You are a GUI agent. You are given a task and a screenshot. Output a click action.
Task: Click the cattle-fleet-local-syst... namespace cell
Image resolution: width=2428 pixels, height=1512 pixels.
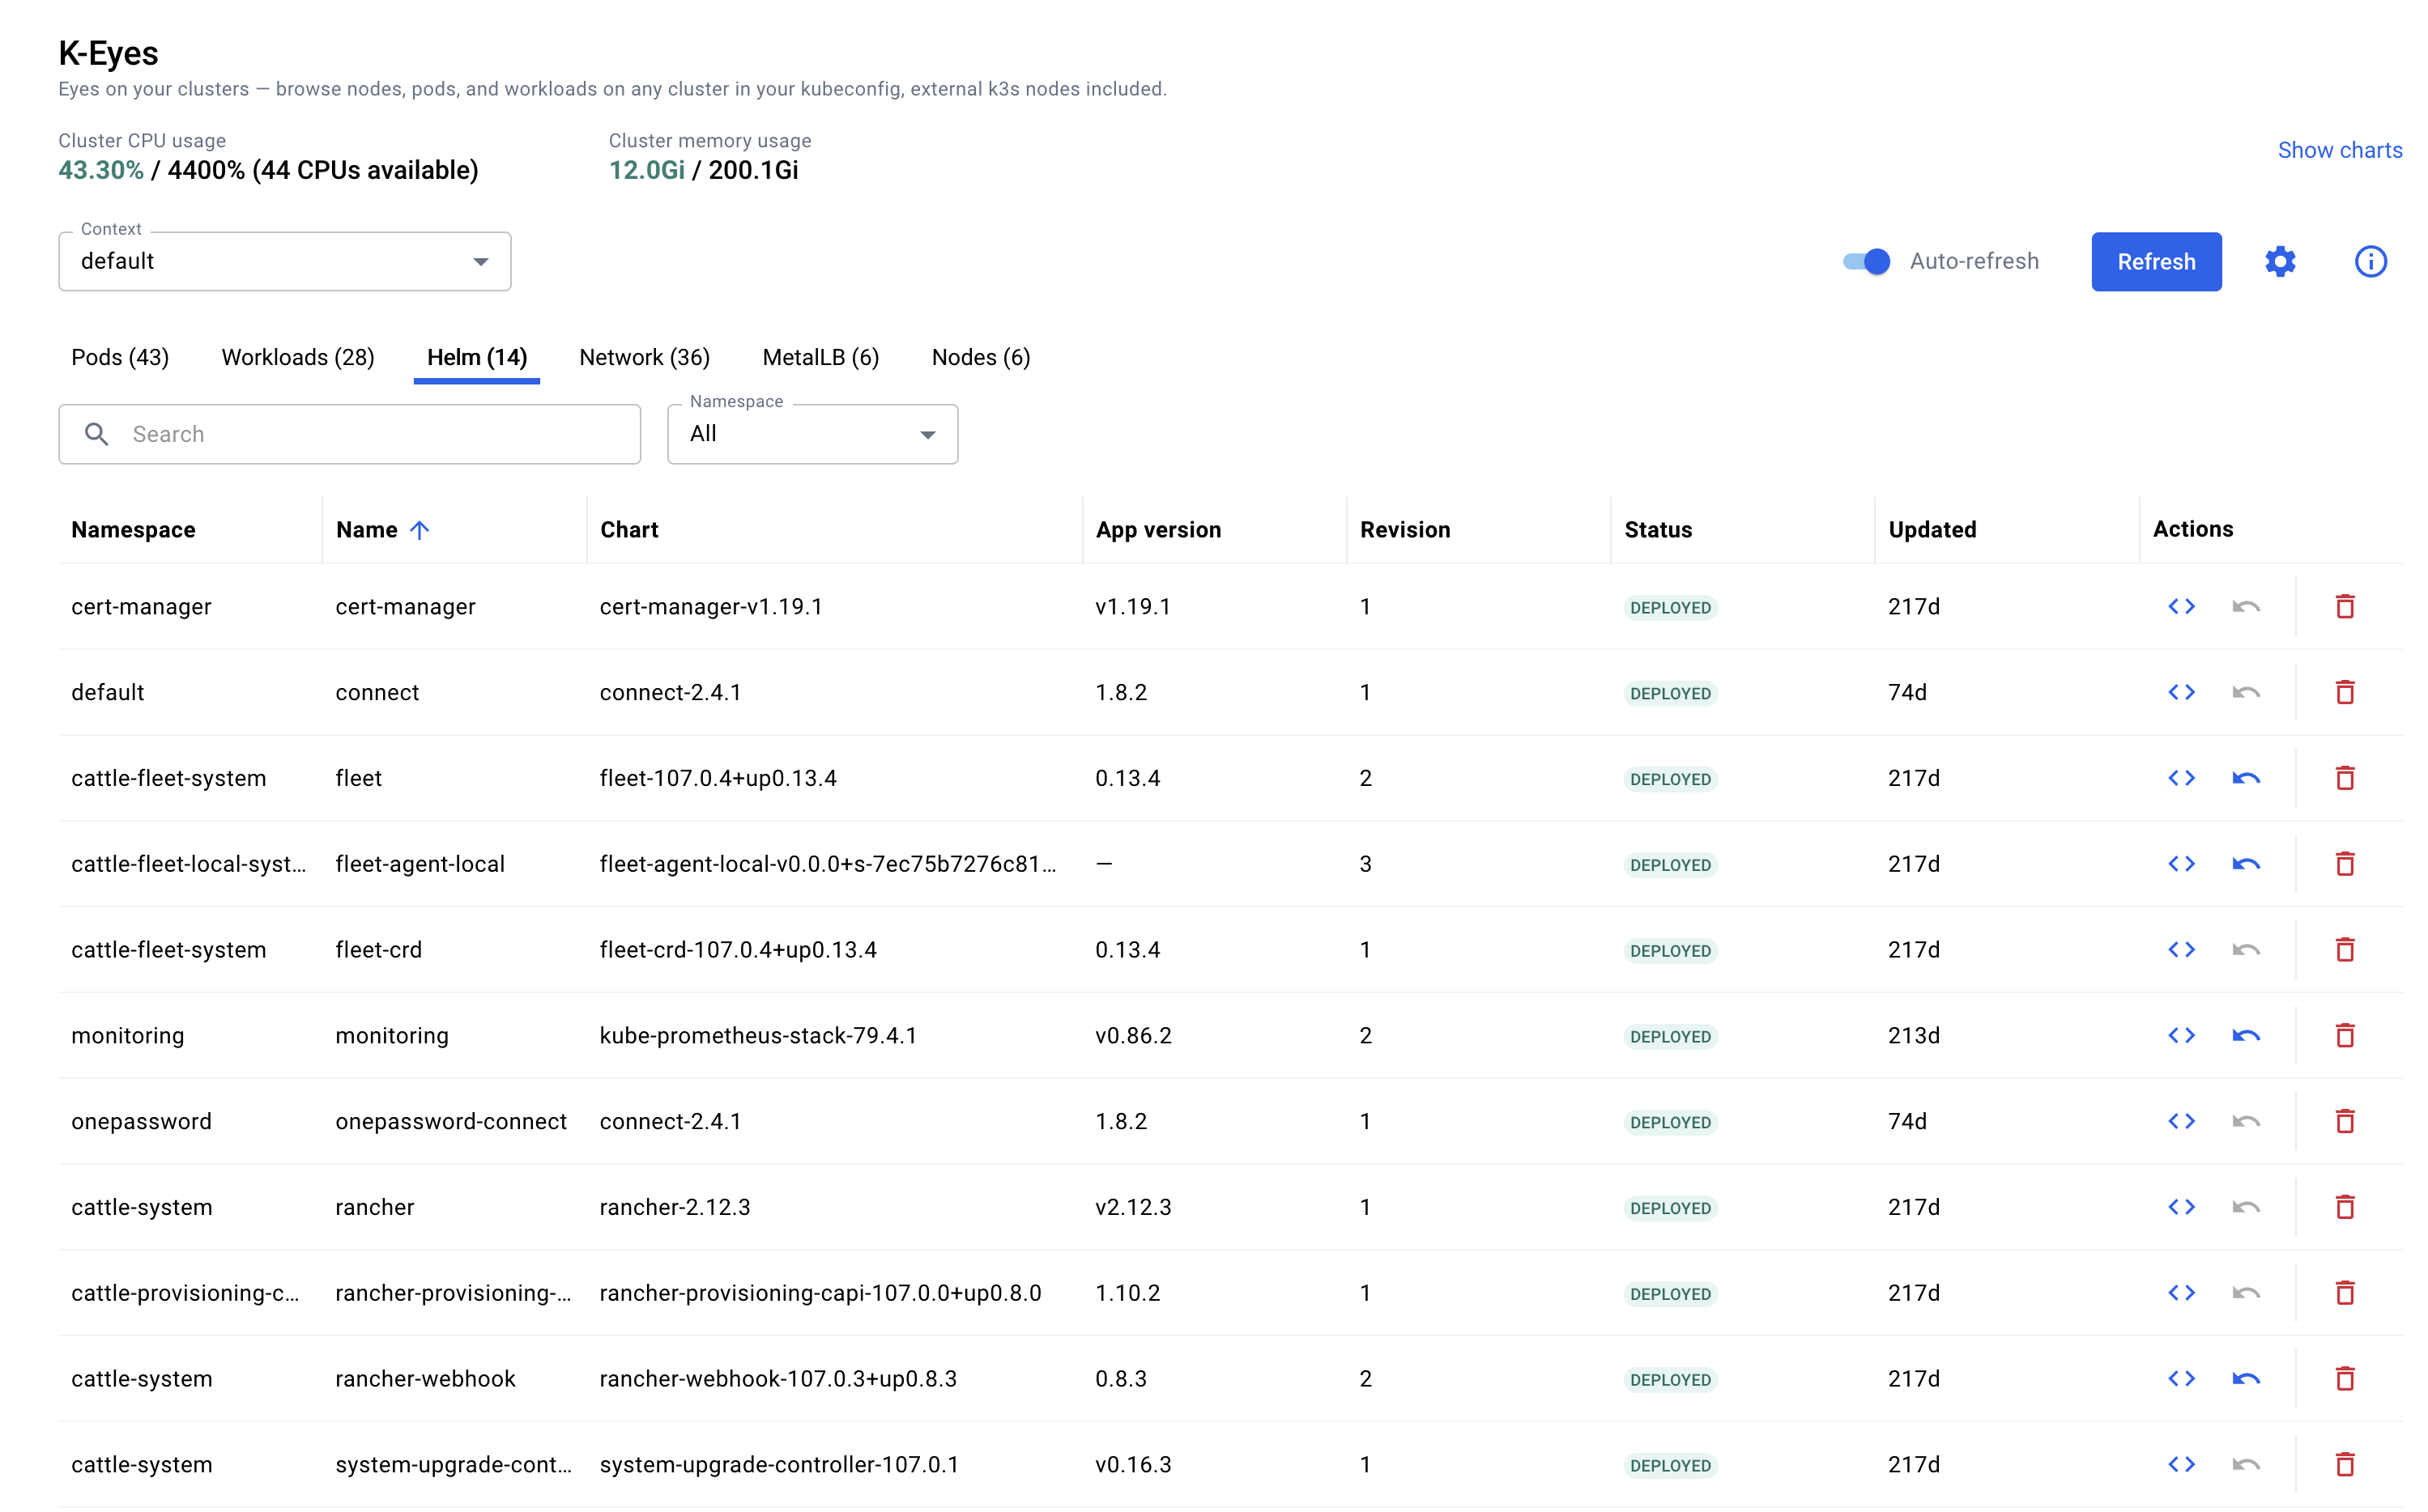click(188, 864)
